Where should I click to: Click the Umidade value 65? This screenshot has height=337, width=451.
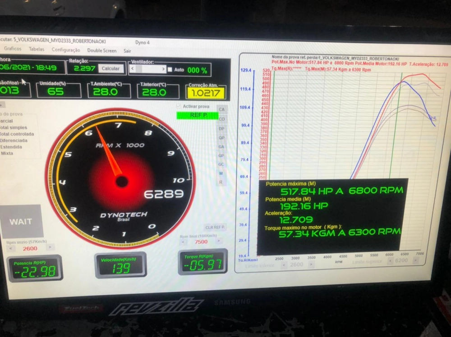point(55,91)
